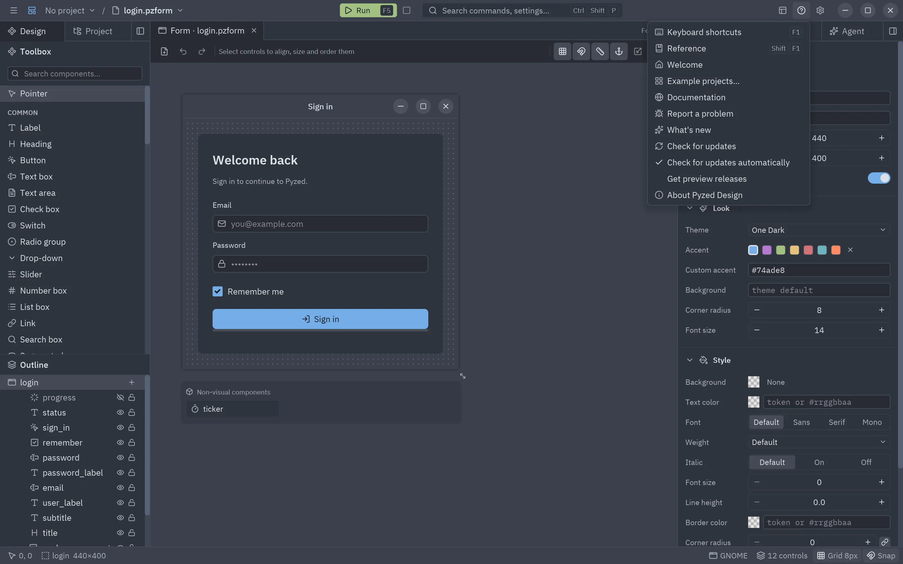Click the link corner radius chain icon
Screen dimensions: 903x564
[x=884, y=542]
